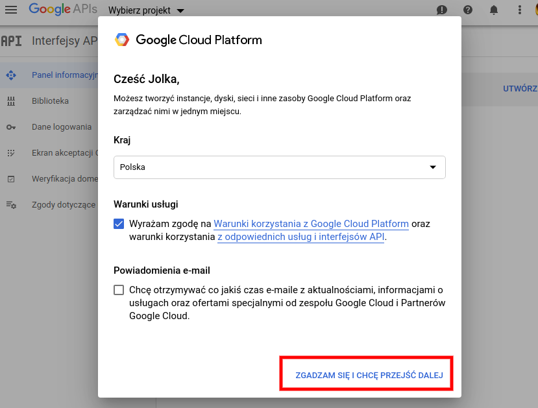The height and width of the screenshot is (408, 538).
Task: Uncheck the Warunki usługi agreement checkbox
Action: 119,224
